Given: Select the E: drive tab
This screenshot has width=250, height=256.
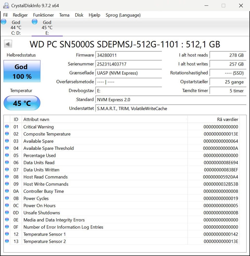Looking at the screenshot, I should pyautogui.click(x=47, y=28).
